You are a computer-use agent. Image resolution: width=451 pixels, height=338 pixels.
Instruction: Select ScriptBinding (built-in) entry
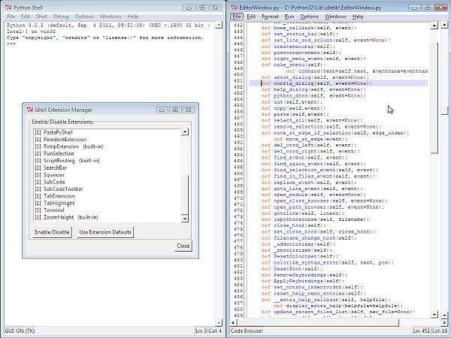pos(107,161)
